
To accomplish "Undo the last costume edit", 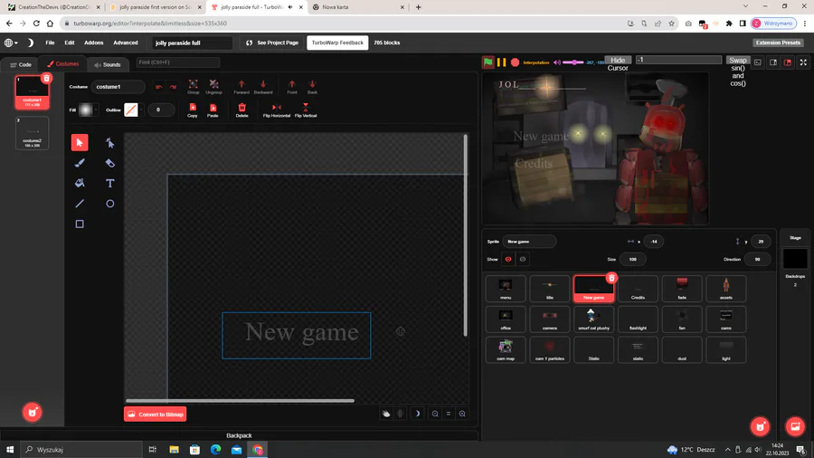I will (x=159, y=87).
